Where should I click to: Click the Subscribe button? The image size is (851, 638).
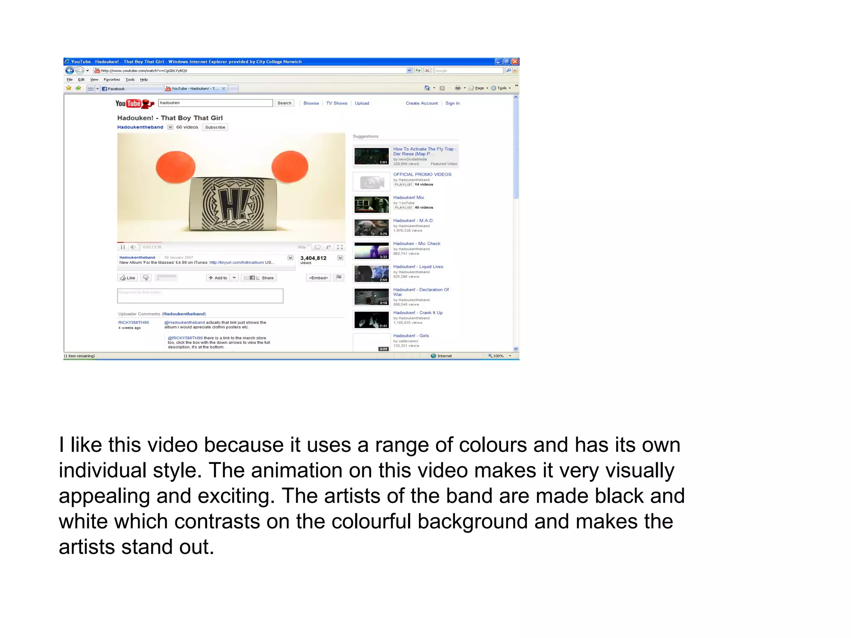pyautogui.click(x=215, y=127)
